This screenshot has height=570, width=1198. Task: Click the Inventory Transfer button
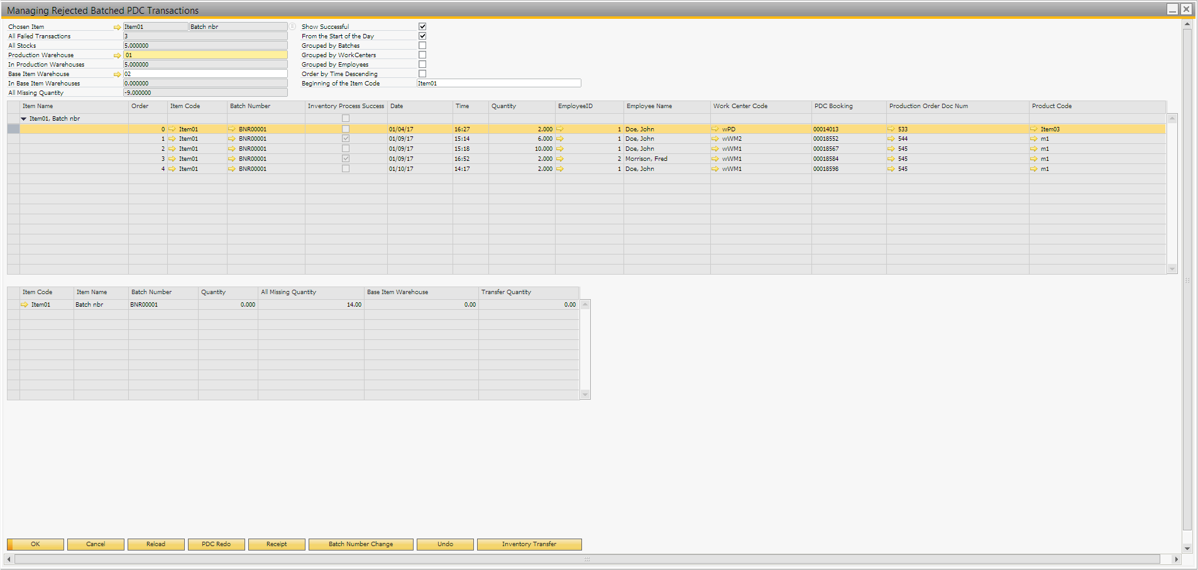click(529, 544)
